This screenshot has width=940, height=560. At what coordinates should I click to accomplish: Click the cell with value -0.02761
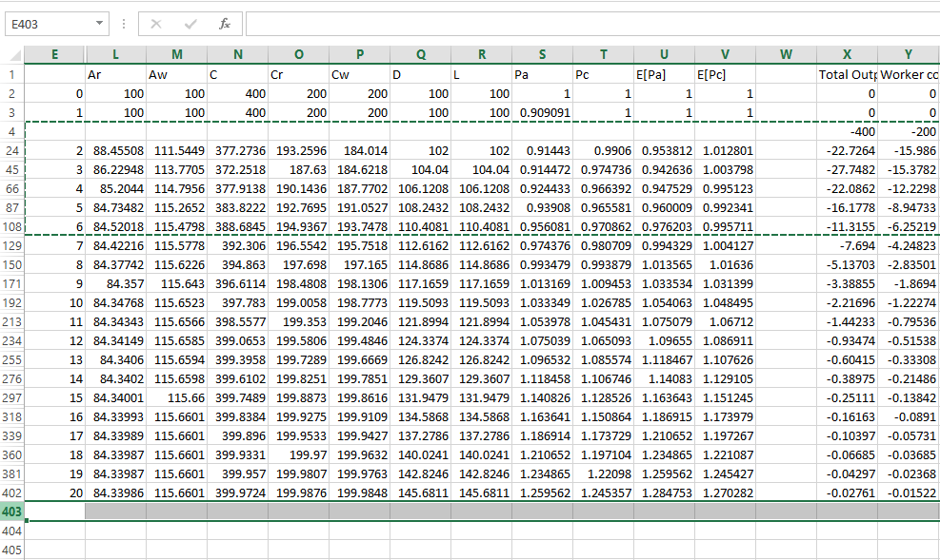[x=847, y=493]
